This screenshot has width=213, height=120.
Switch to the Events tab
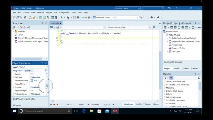(x=28, y=71)
